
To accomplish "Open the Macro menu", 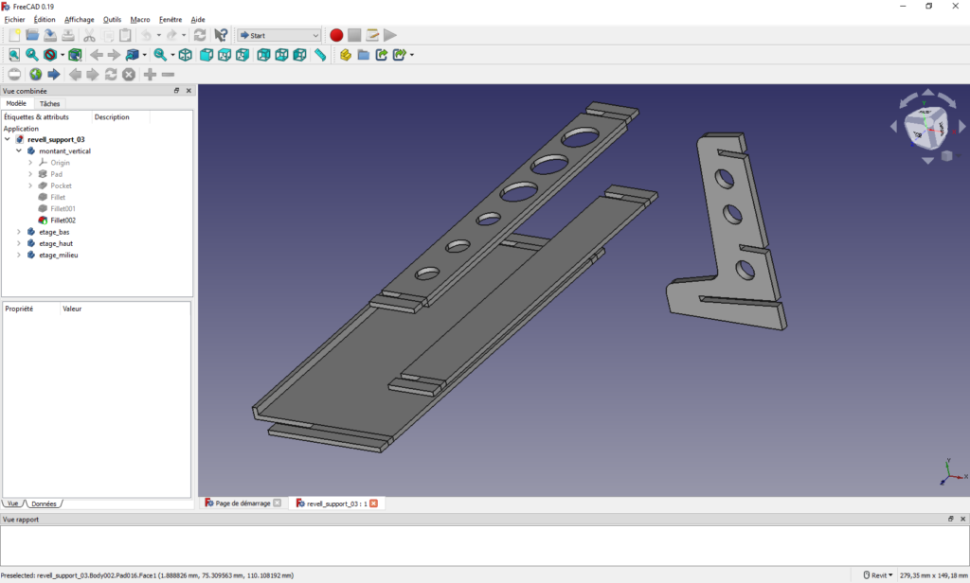I will 140,19.
